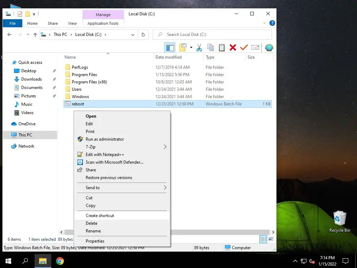Open Pictures in the navigation pane
This screenshot has height=268, width=357.
click(29, 96)
